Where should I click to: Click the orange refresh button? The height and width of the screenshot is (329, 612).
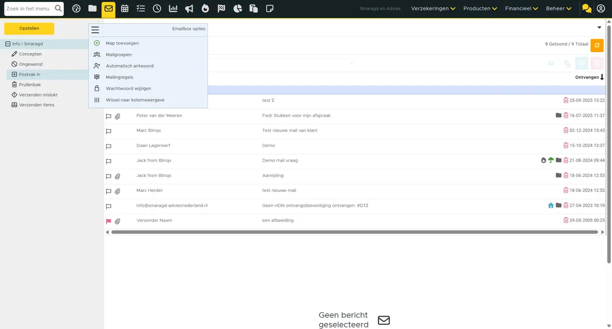point(597,45)
